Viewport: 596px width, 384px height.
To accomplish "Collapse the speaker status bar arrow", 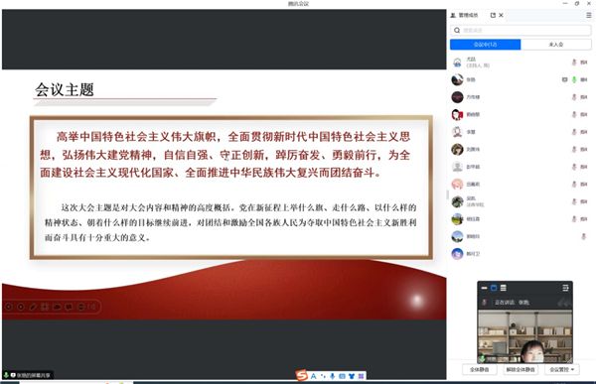I will [x=564, y=303].
